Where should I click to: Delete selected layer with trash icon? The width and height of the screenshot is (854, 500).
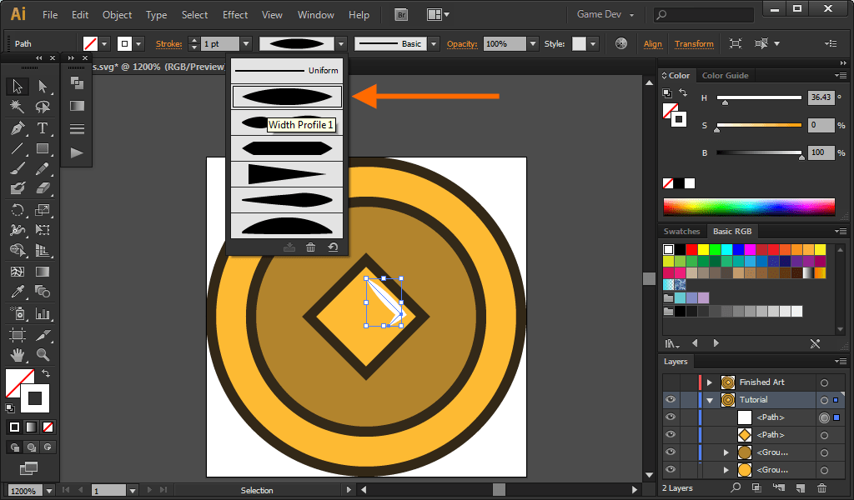point(822,488)
